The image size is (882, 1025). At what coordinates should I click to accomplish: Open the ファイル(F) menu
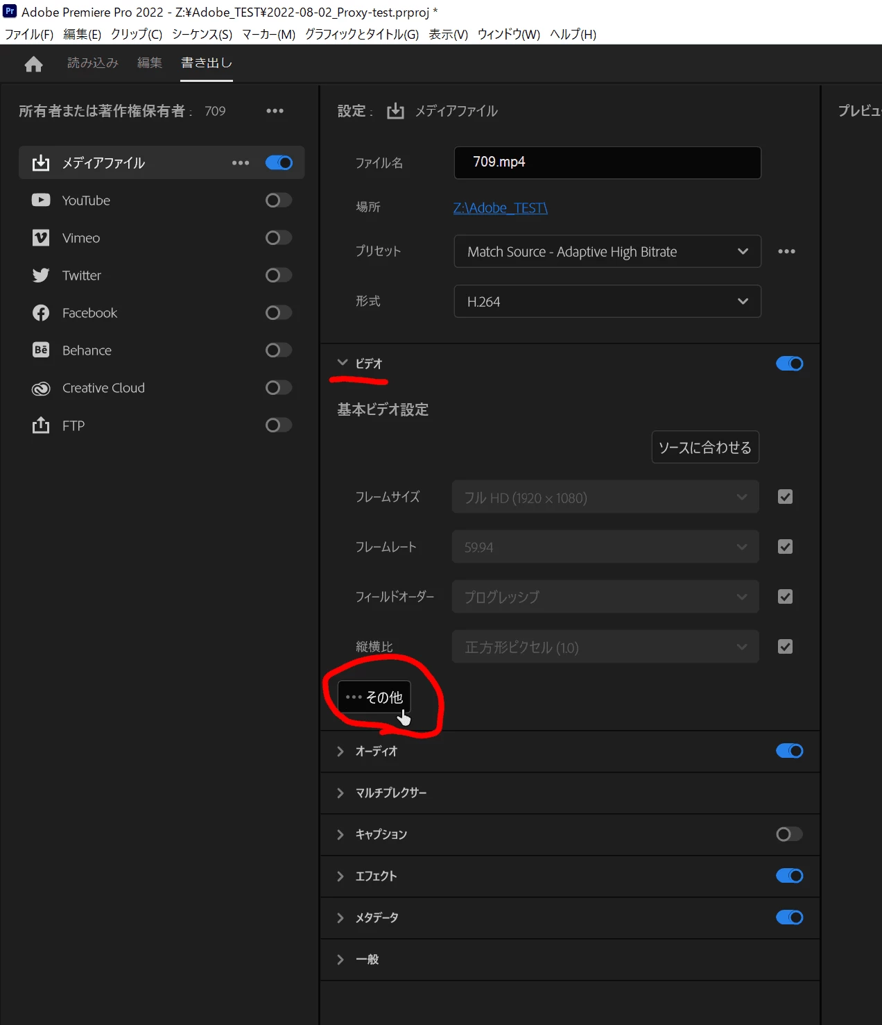tap(29, 34)
